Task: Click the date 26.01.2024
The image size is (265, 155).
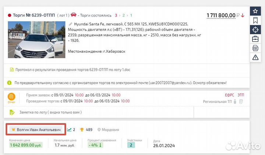Action: [164, 145]
